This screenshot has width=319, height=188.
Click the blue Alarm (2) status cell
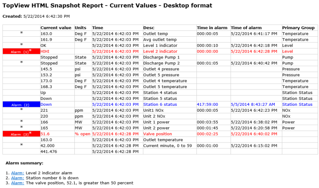point(21,104)
